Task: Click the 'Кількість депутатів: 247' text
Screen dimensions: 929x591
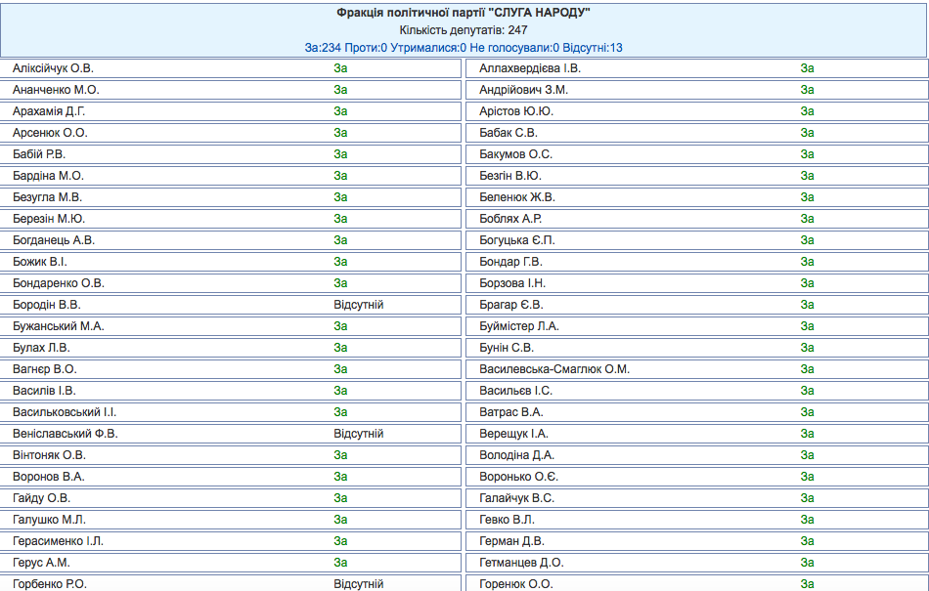Action: [x=464, y=29]
